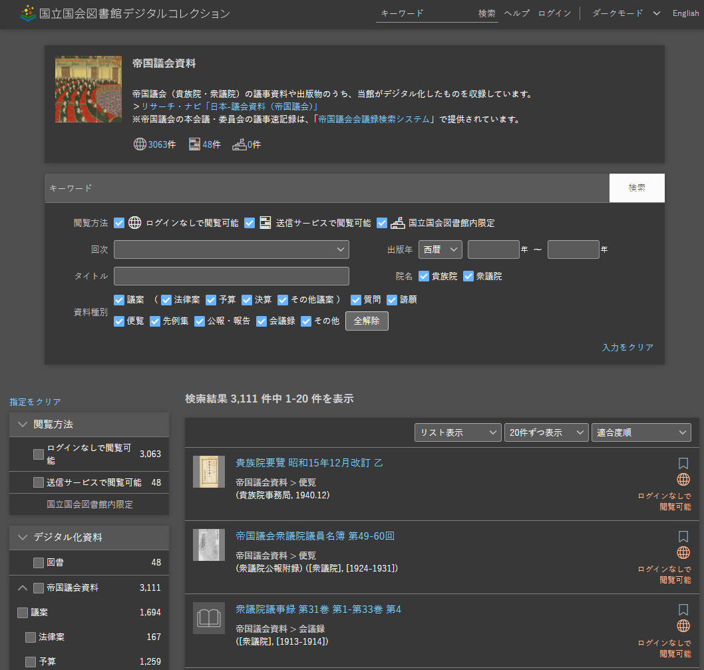Uncheck the 貴族院 checkbox

[x=424, y=276]
